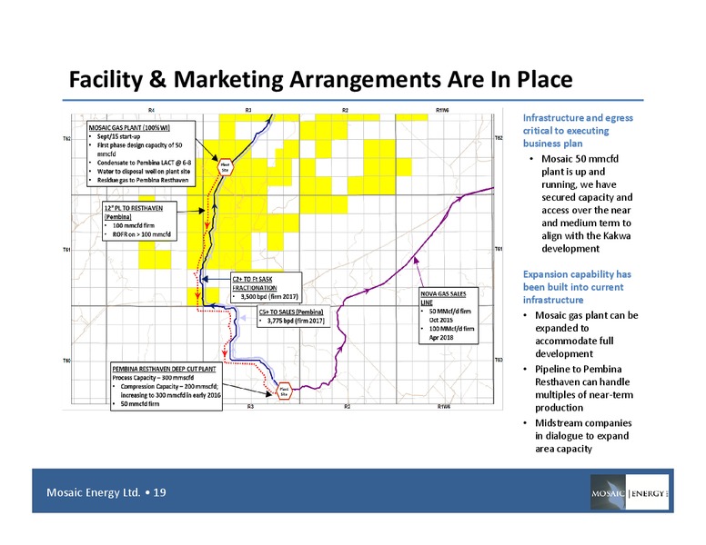Click 'Water to disposal well on plant site'

click(144, 172)
